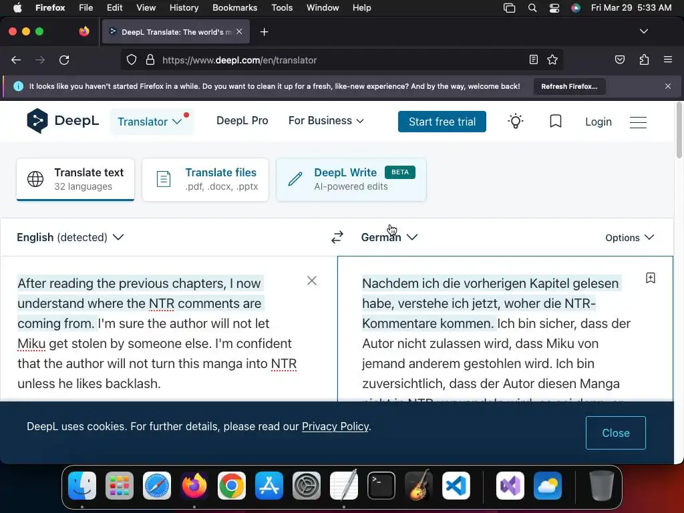The image size is (684, 513).
Task: Open the source language dropdown English
Action: [70, 237]
